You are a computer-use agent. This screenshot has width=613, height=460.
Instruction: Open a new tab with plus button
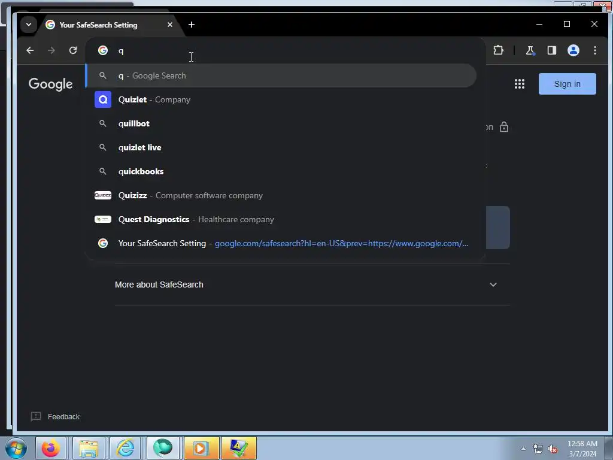(191, 25)
